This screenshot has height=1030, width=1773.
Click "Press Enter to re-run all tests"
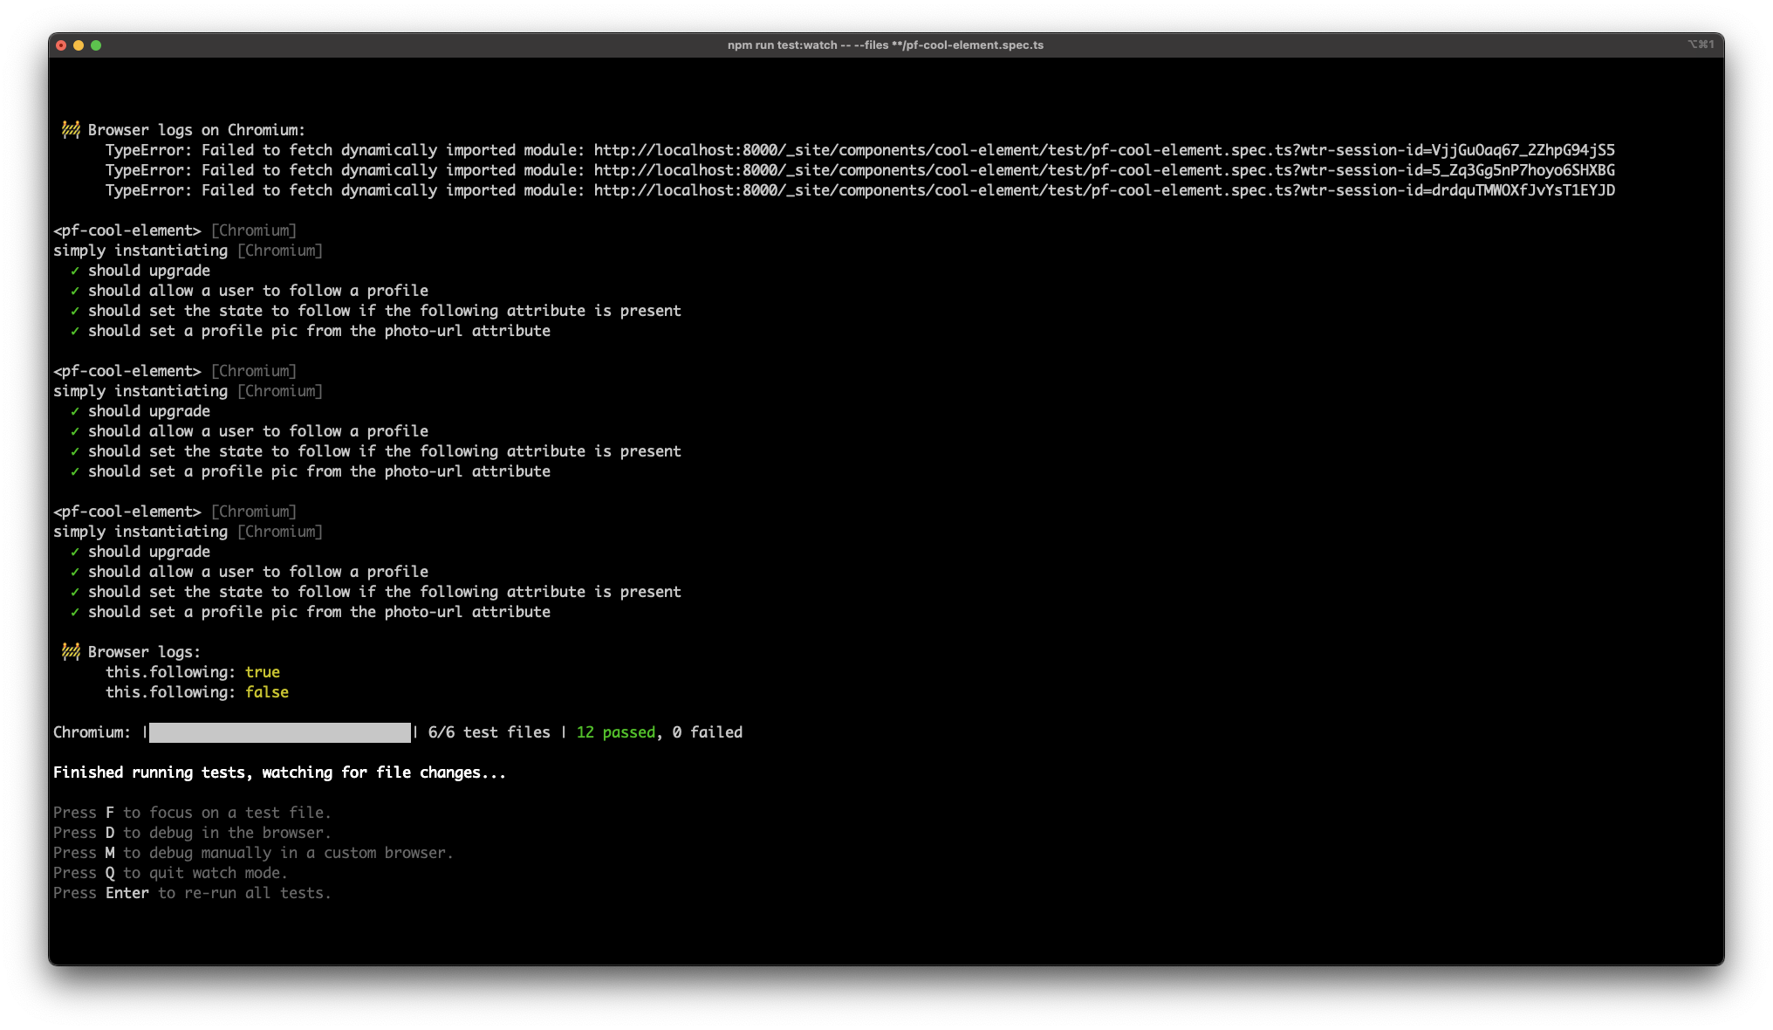192,893
